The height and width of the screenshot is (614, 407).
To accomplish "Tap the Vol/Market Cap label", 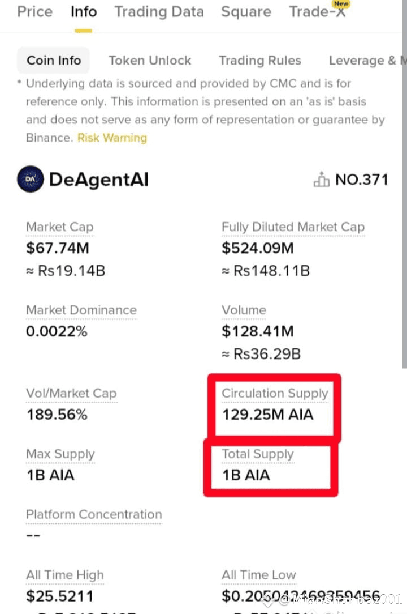I will (72, 394).
